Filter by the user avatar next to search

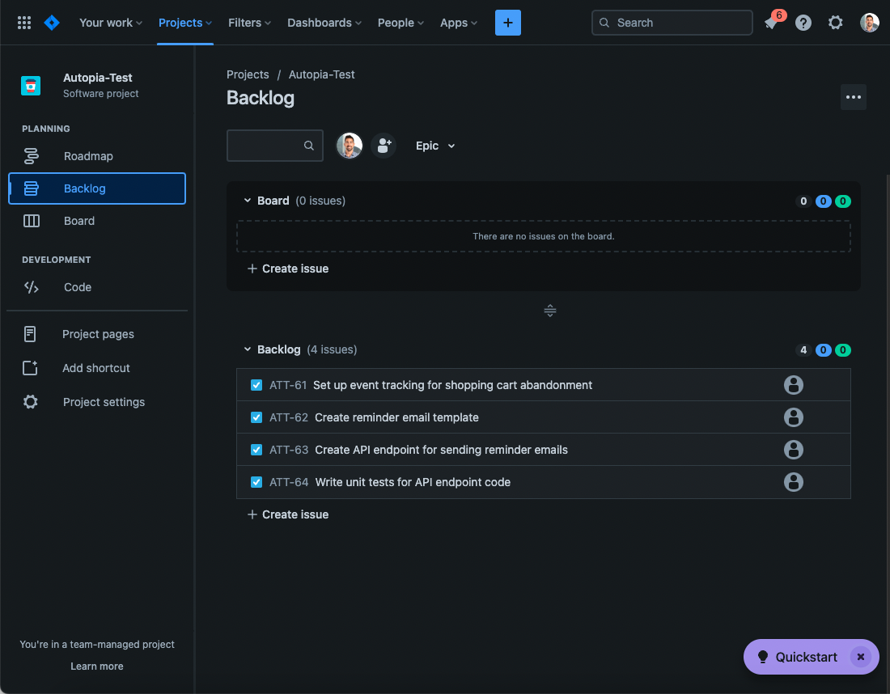point(349,146)
